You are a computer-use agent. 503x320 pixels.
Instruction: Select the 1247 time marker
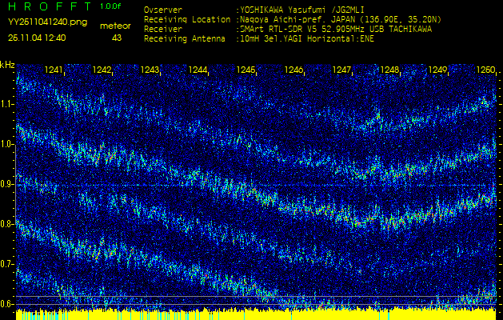(342, 70)
